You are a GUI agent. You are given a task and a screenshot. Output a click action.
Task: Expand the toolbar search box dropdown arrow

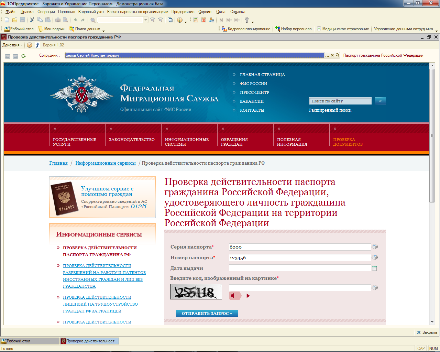point(146,20)
